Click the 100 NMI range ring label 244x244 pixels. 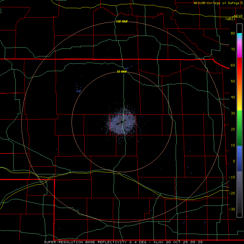click(122, 21)
